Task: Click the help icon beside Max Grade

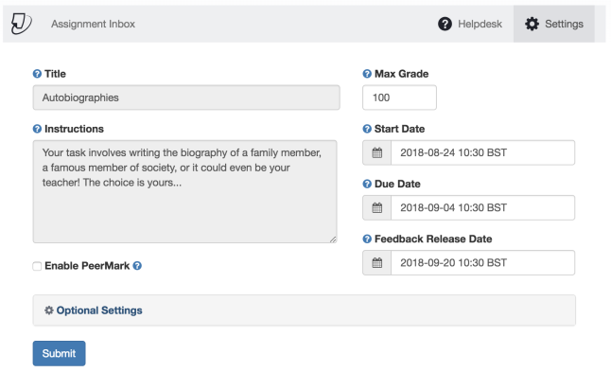Action: (x=367, y=74)
